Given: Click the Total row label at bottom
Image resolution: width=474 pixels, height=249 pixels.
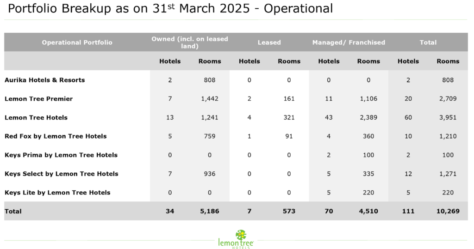Looking at the screenshot, I should 13,211.
